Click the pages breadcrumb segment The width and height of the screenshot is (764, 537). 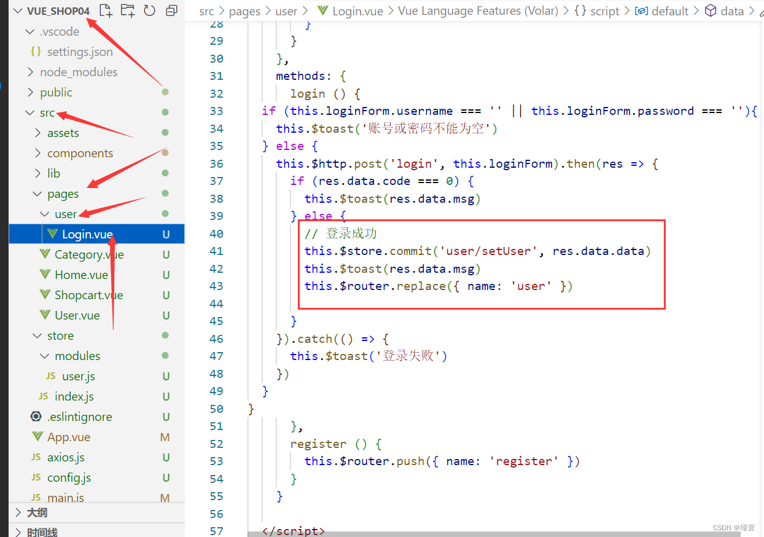244,12
